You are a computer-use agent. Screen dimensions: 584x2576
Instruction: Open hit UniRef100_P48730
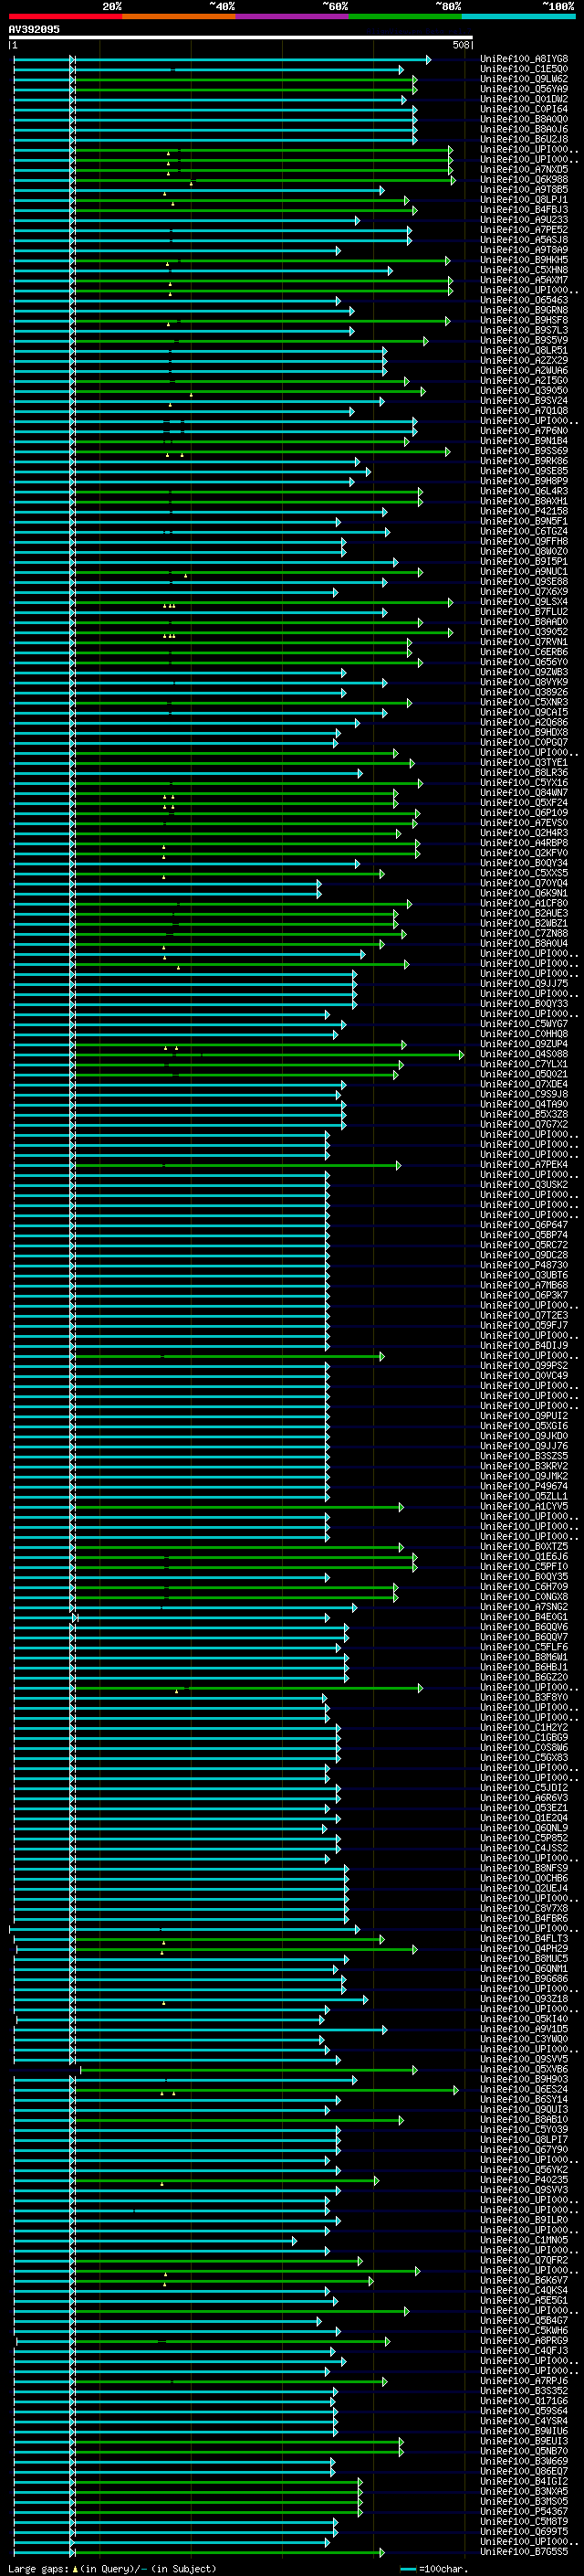pos(524,1265)
